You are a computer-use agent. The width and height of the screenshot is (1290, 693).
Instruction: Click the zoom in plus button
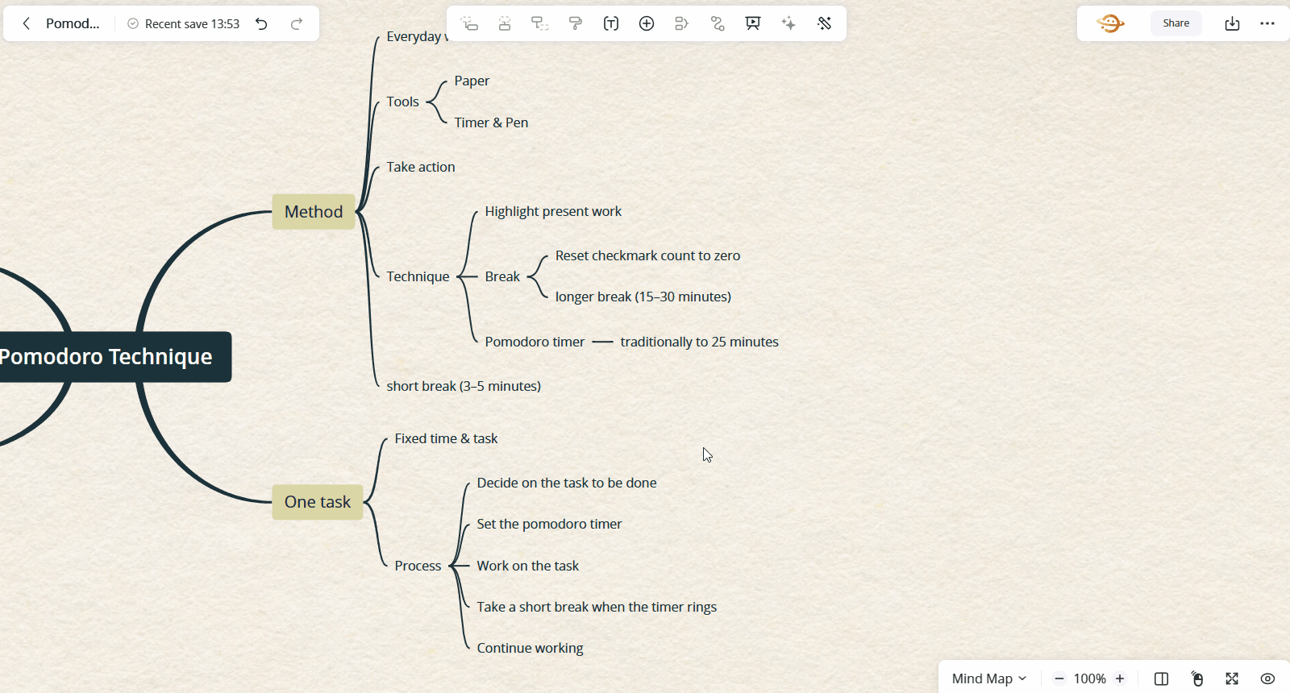1120,678
